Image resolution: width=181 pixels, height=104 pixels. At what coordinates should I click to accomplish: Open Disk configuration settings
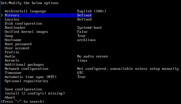point(24,24)
